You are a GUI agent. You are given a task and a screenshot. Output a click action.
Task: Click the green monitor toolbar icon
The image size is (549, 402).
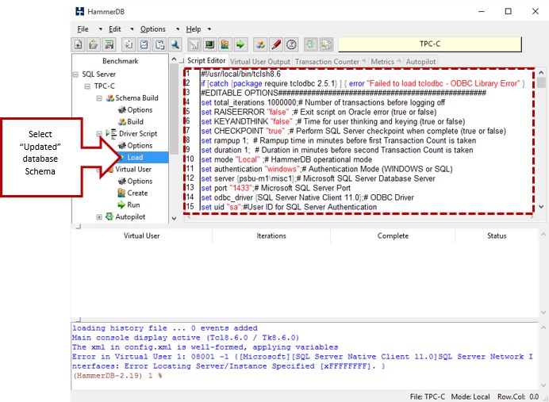click(x=209, y=44)
